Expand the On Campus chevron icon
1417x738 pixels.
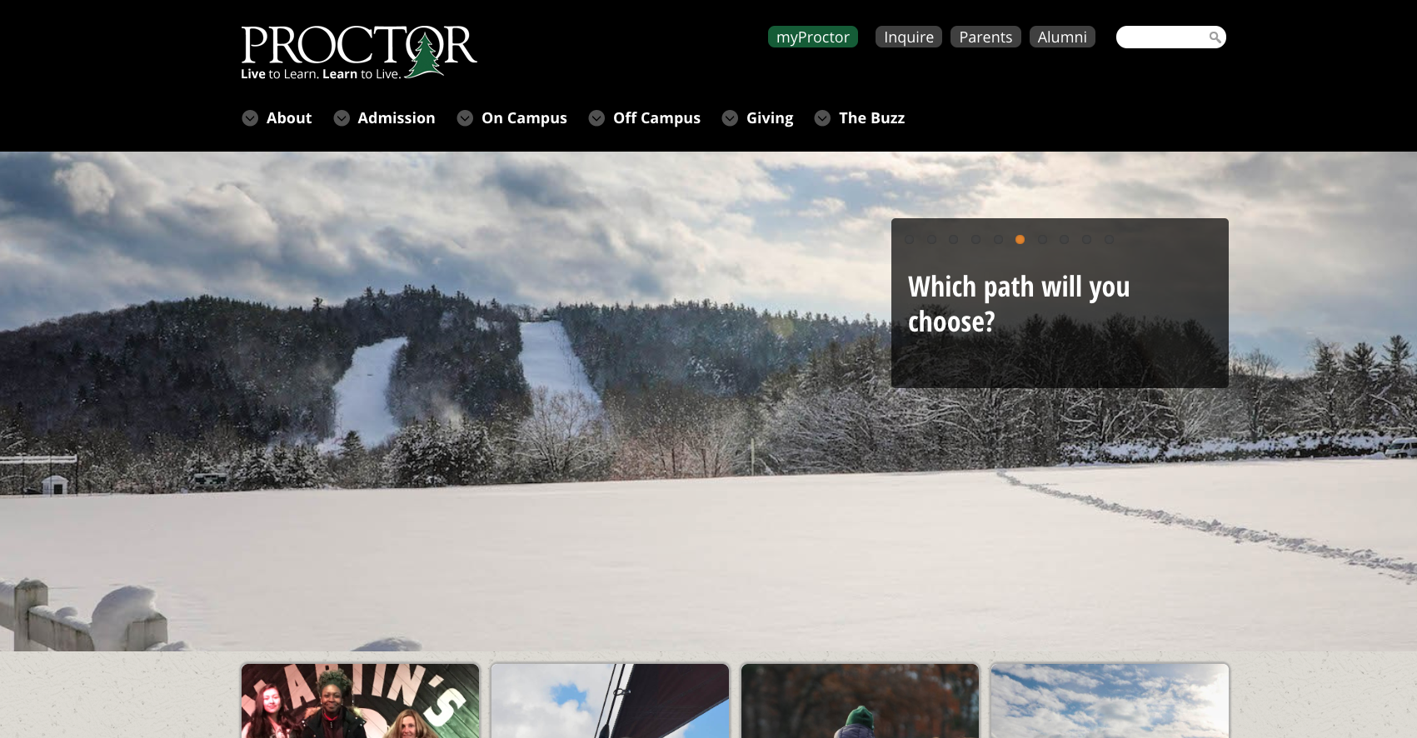click(465, 118)
